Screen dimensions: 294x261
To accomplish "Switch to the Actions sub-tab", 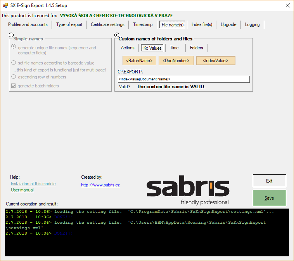I will pyautogui.click(x=128, y=48).
